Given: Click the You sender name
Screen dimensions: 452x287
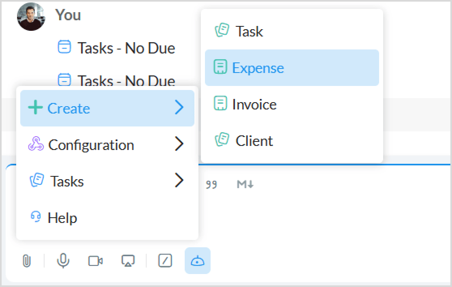Looking at the screenshot, I should (x=68, y=15).
